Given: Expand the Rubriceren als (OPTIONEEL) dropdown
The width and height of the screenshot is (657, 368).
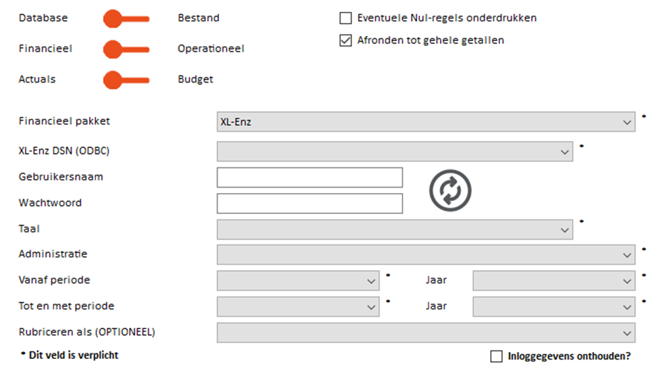Looking at the screenshot, I should [x=425, y=333].
